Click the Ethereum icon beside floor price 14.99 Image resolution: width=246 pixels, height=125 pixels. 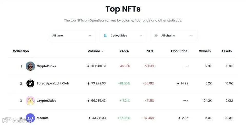click(x=178, y=83)
